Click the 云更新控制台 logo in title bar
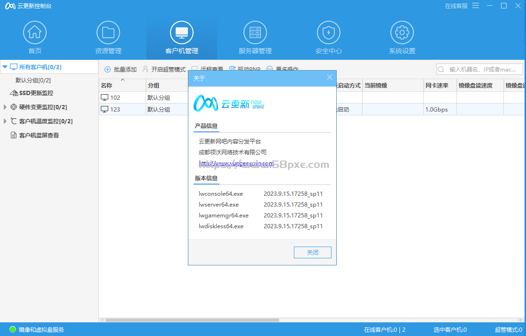Image resolution: width=526 pixels, height=336 pixels. coord(10,6)
